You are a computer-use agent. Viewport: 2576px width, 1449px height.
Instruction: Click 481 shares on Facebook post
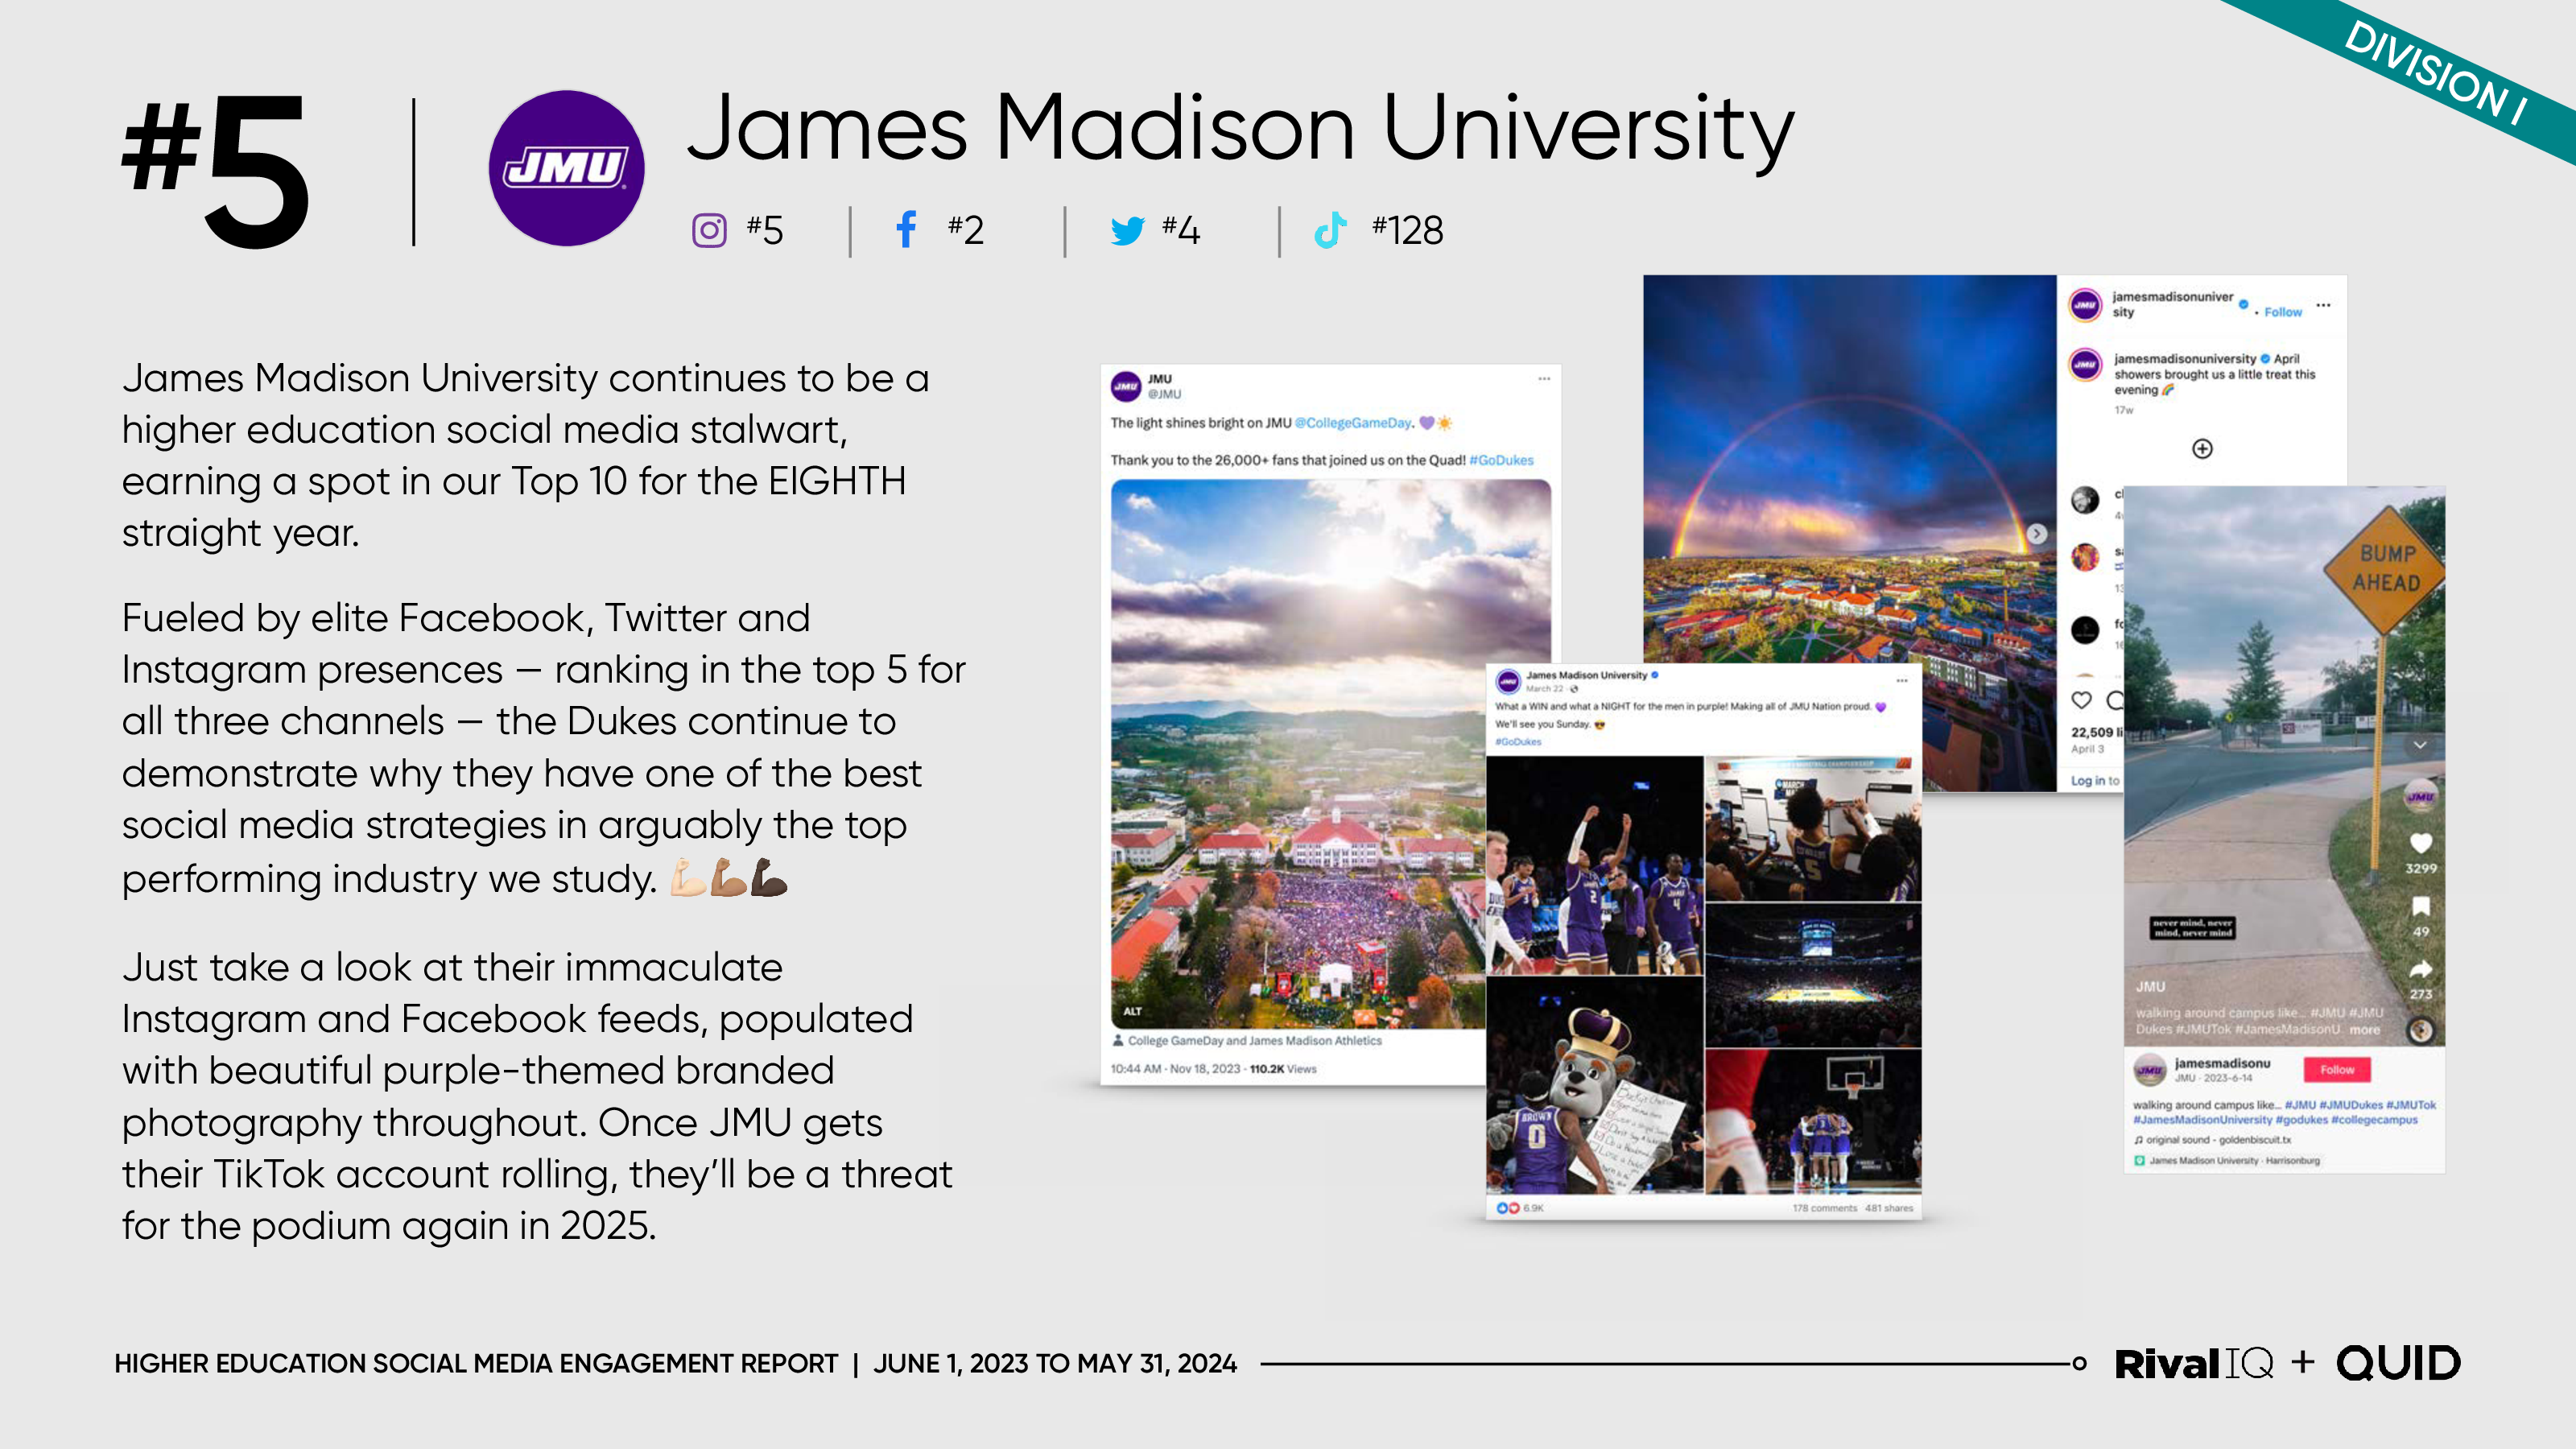[x=1889, y=1208]
